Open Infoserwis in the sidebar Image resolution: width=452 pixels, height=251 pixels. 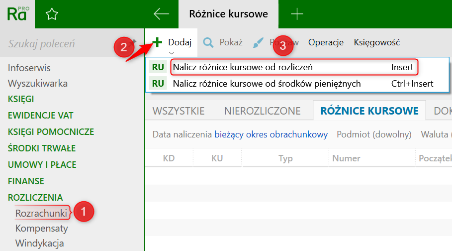tap(29, 68)
